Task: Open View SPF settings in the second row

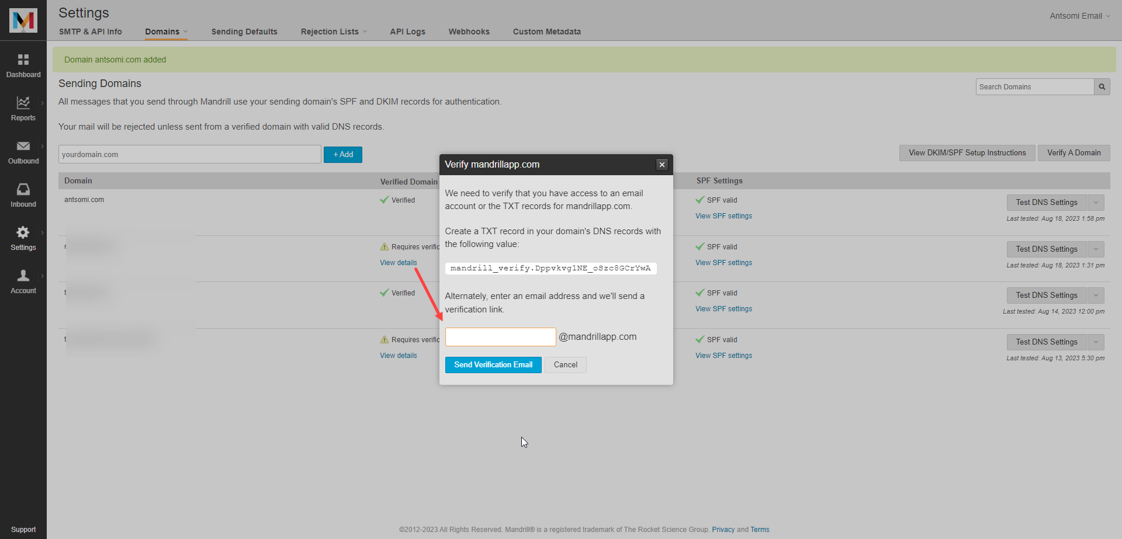Action: tap(723, 263)
